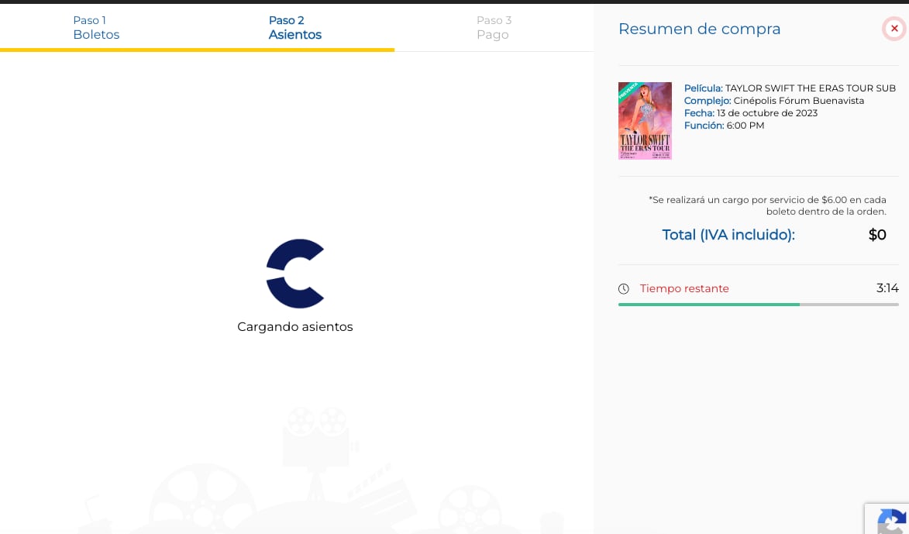Click the remaining time progress bar

[x=758, y=305]
